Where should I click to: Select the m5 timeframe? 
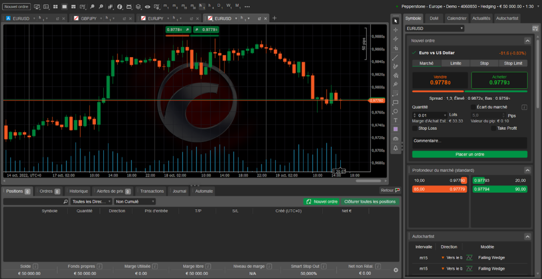(175, 6)
